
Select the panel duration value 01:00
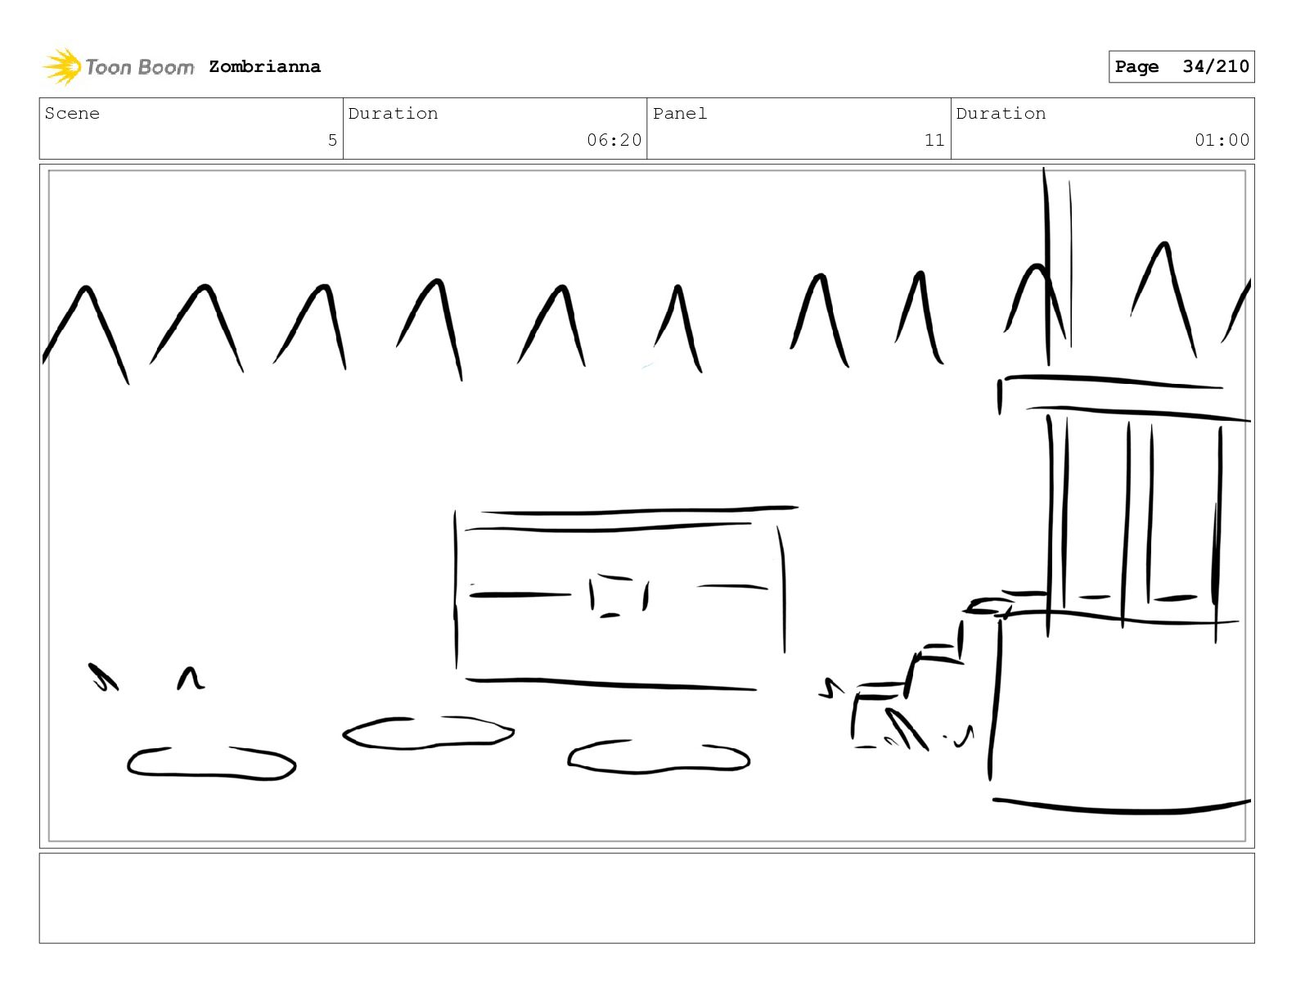point(1222,140)
